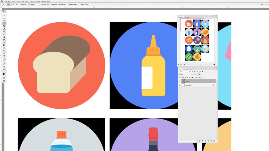Open the Opacity slider dropdown arrow

click(x=202, y=75)
